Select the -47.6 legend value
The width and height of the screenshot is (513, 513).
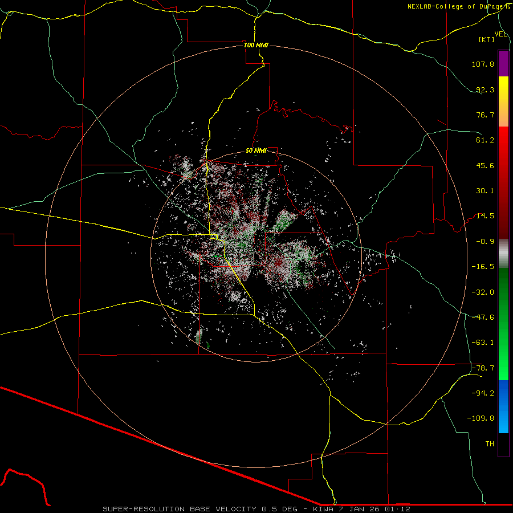click(483, 317)
